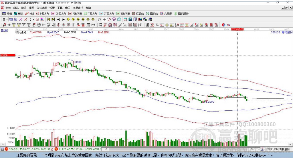Image resolution: width=293 pixels, height=158 pixels.
Task: Open the 六角形 hexagon tool
Action: (166, 14)
